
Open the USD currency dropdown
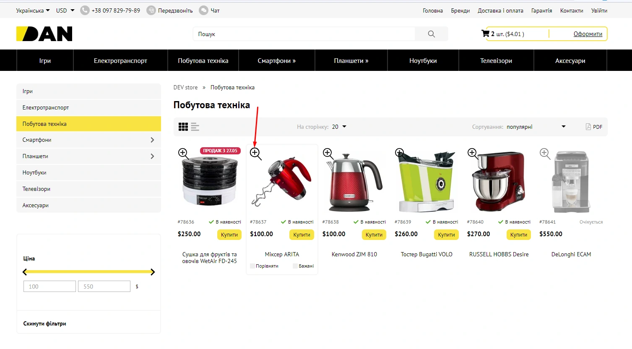(65, 10)
